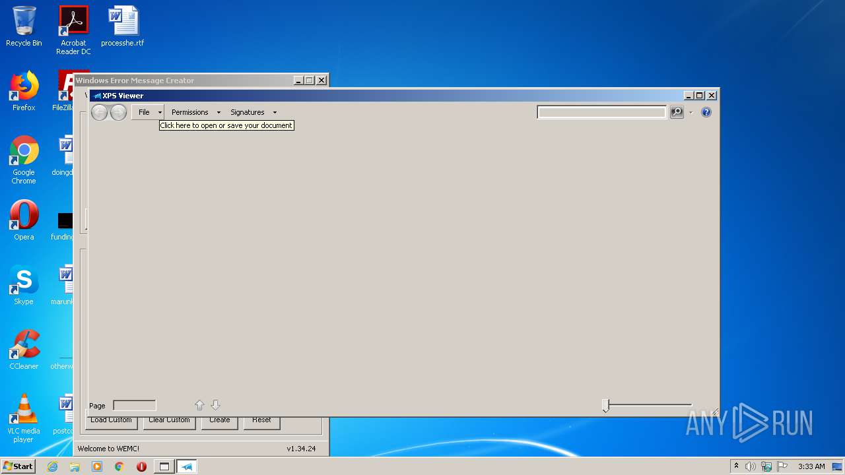Maximize the XPS Viewer window
Screen dimensions: 845x475
pos(700,96)
